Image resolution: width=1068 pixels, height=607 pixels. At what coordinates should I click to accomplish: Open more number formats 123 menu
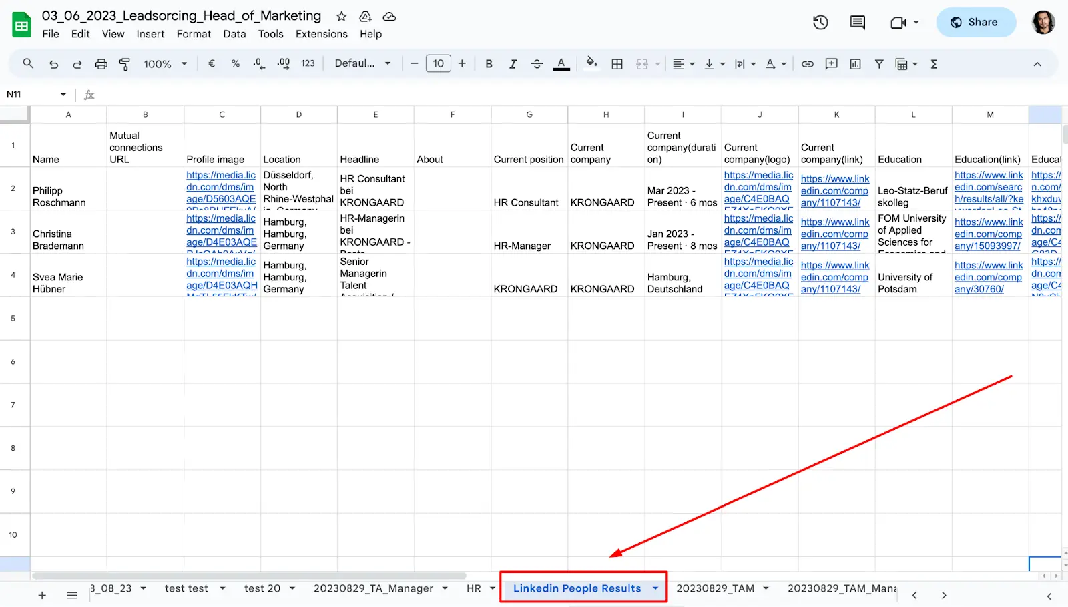coord(308,64)
